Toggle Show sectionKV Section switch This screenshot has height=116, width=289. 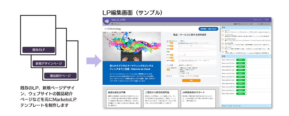(x=241, y=63)
